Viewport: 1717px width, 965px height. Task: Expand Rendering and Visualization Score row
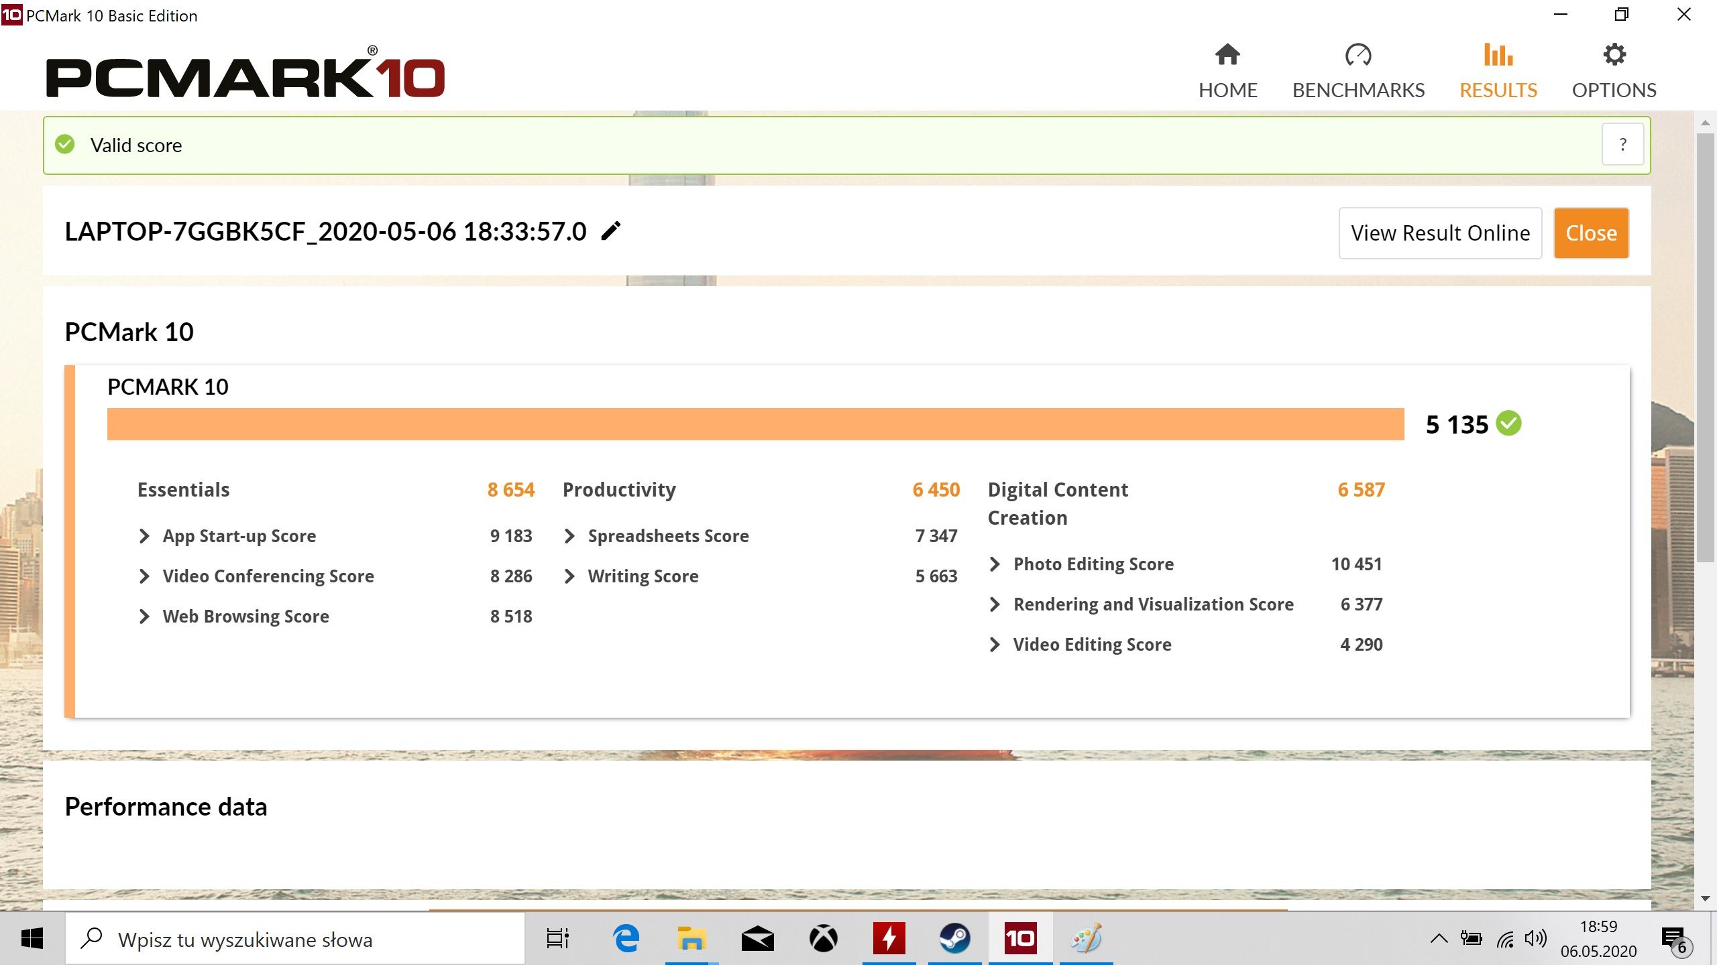point(995,604)
